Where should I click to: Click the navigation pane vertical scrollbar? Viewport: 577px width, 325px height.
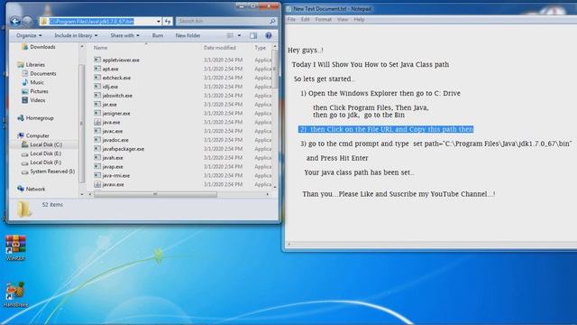(x=82, y=124)
